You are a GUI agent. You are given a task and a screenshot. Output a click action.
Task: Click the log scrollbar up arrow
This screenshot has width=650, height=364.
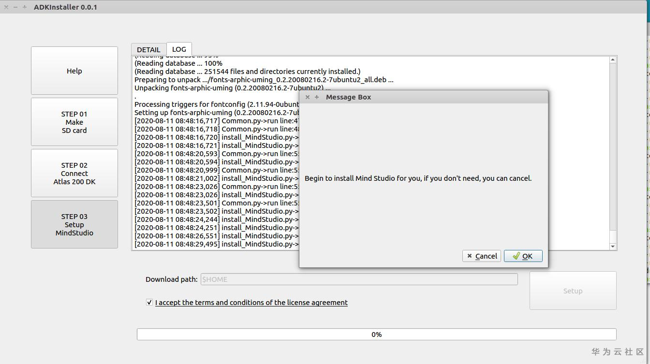point(613,59)
